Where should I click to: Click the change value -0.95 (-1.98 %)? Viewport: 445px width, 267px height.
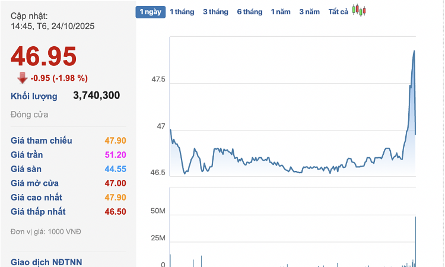point(59,78)
